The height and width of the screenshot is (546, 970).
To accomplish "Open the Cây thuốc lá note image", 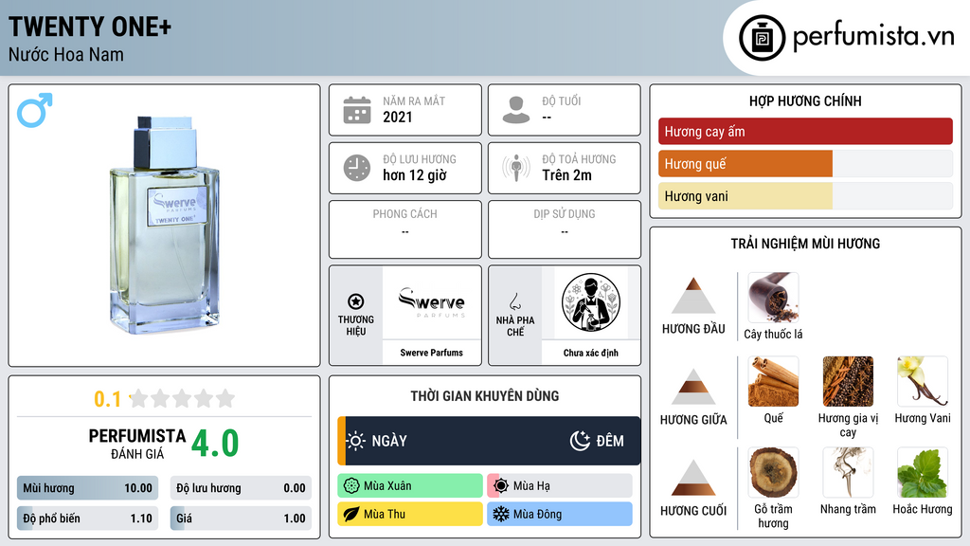I will click(x=773, y=298).
